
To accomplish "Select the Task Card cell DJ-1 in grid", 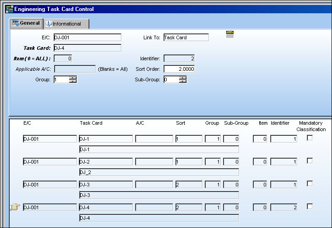I will (106, 139).
